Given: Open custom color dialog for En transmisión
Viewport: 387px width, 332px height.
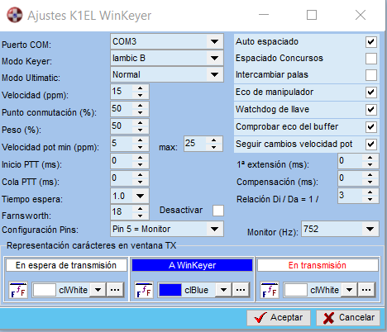Looking at the screenshot, I should click(x=366, y=290).
